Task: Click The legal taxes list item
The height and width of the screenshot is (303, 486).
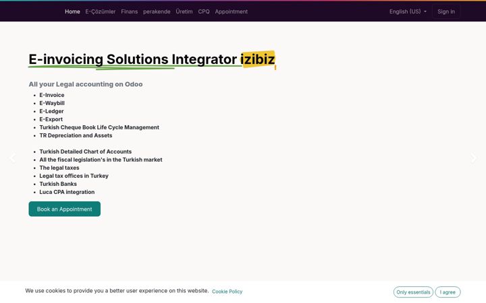Action: [x=59, y=168]
